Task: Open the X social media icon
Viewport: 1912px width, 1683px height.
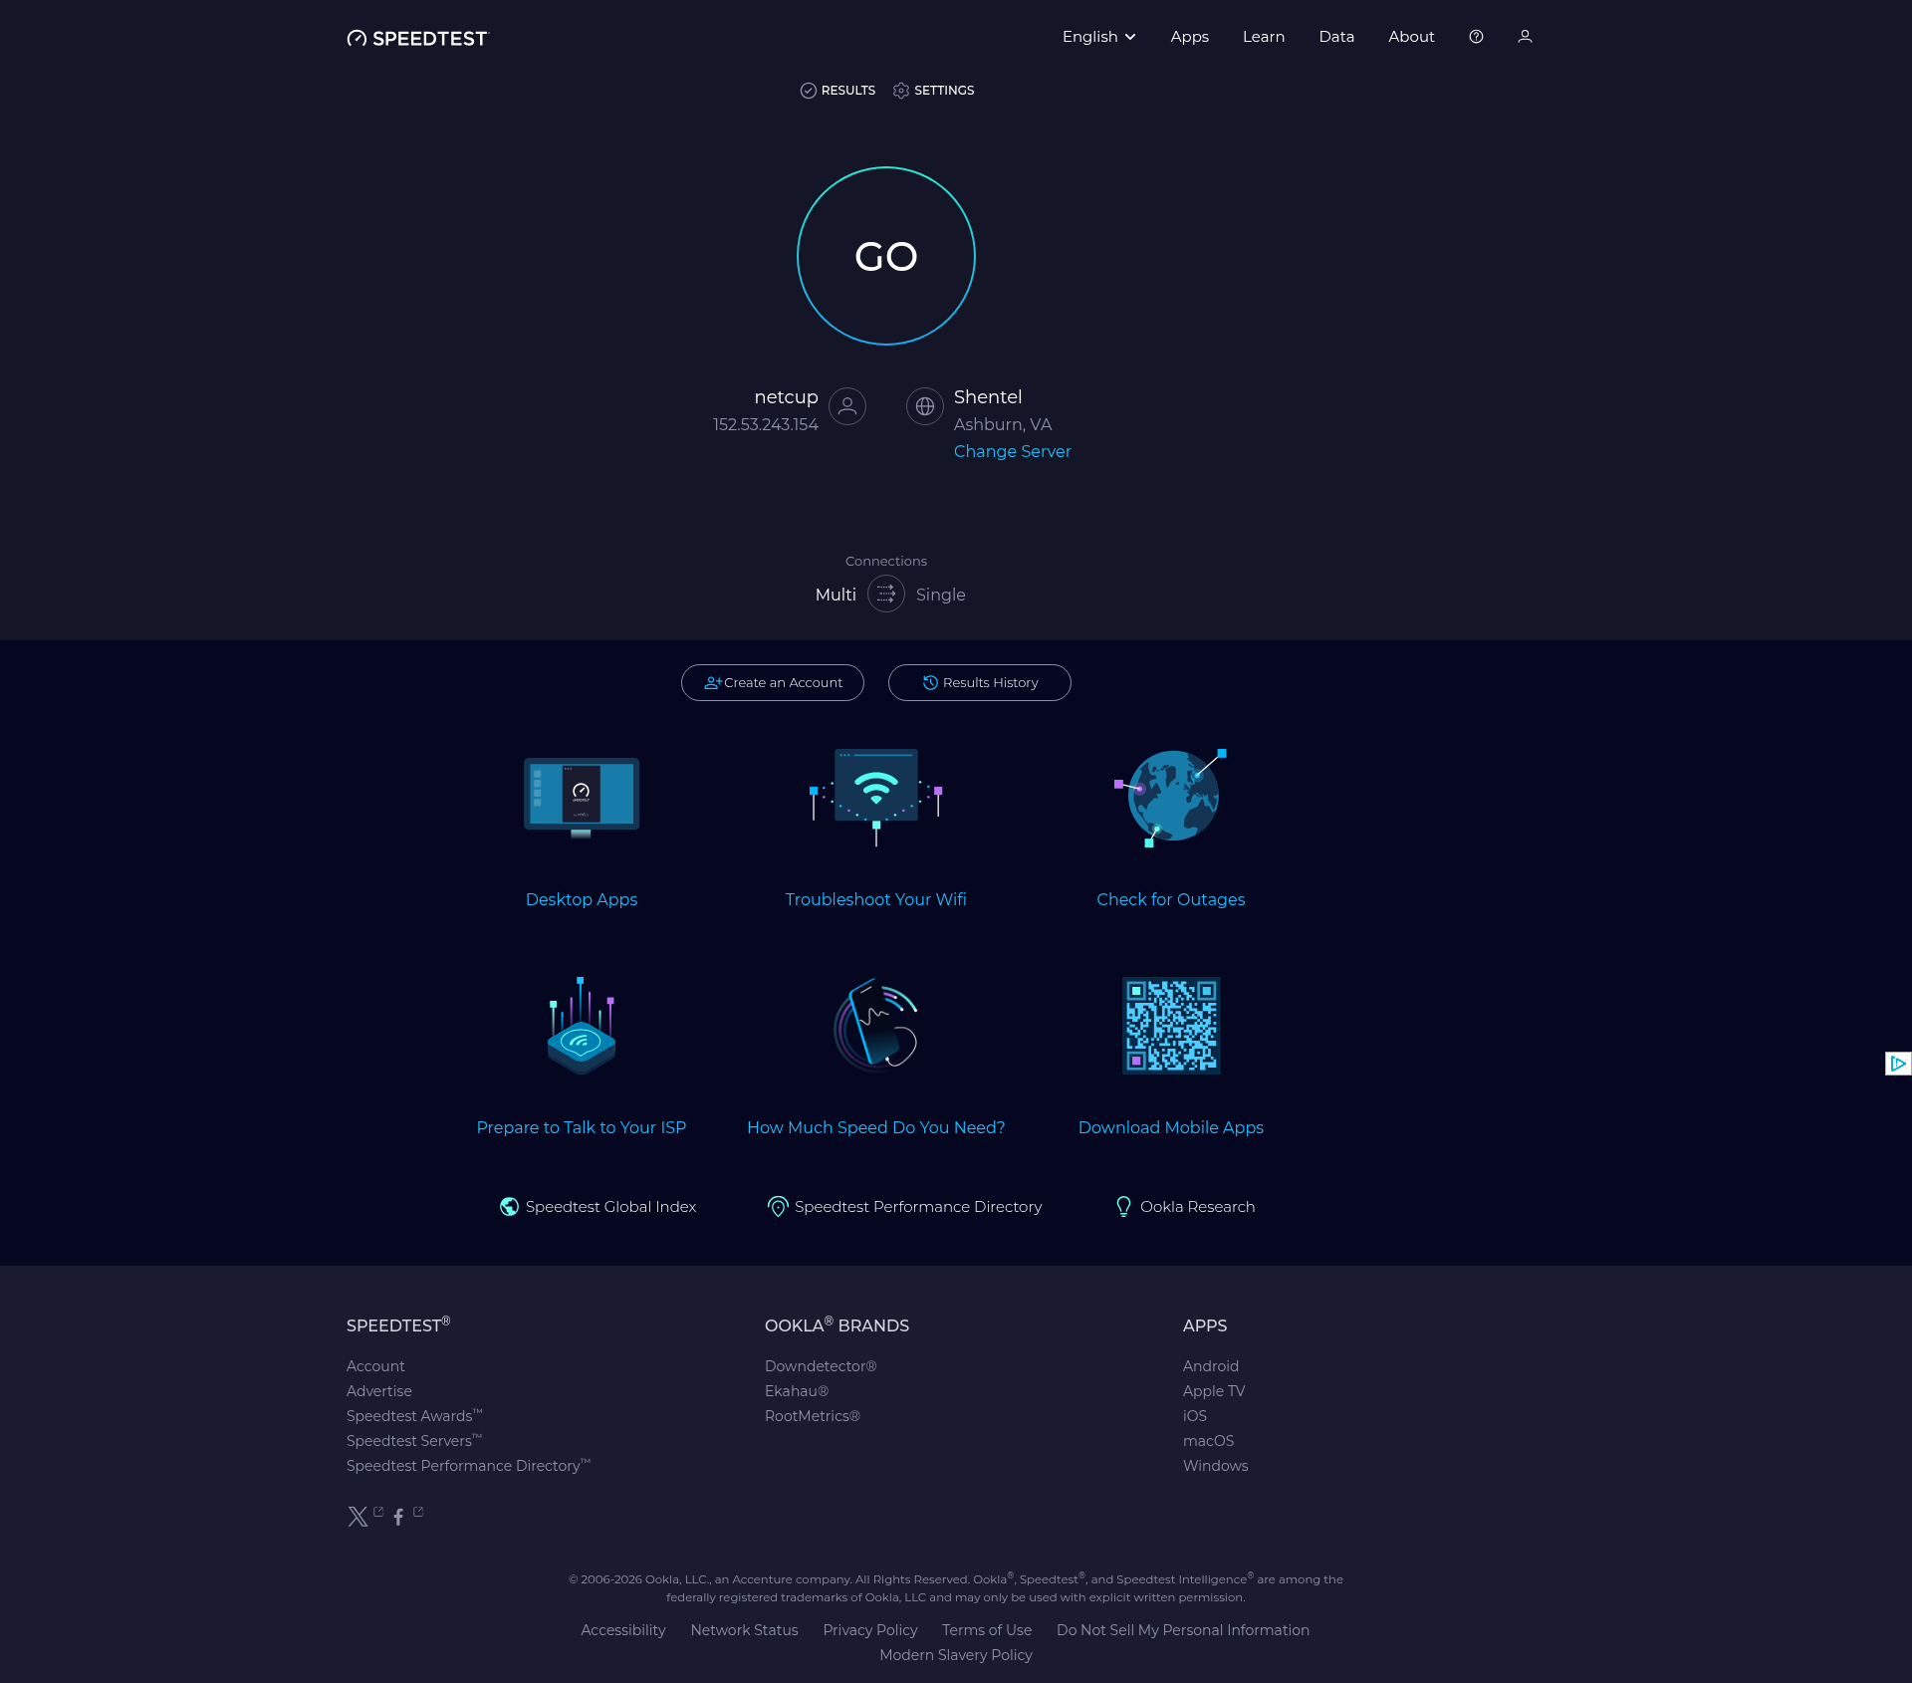Action: [x=358, y=1517]
